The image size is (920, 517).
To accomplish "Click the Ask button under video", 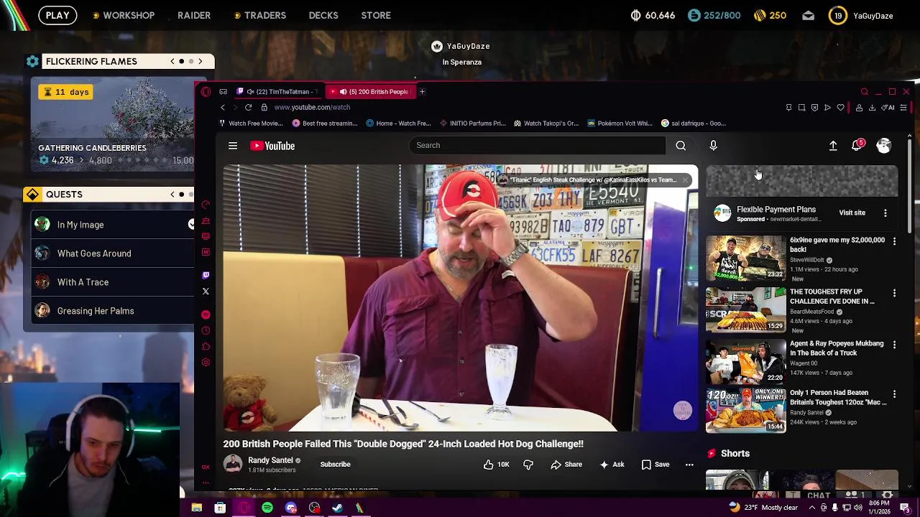I will [611, 465].
